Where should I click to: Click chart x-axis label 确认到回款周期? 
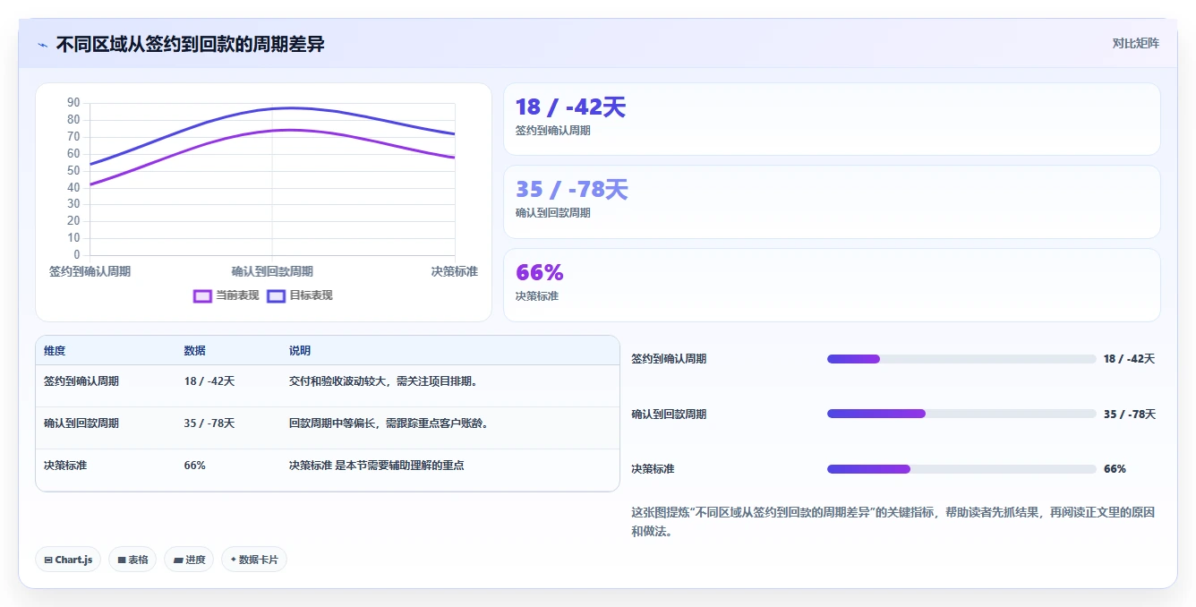point(272,271)
